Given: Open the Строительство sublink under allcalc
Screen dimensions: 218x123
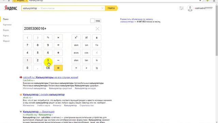Looking at the screenshot, I should coord(87,106).
